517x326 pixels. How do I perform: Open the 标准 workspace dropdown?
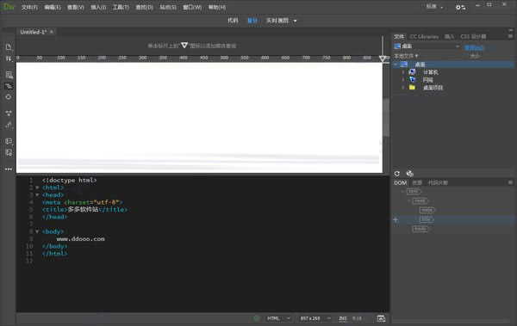point(434,7)
